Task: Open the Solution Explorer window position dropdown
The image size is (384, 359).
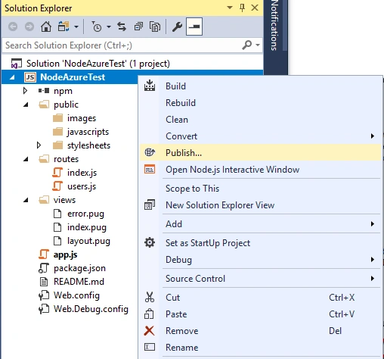Action: coord(230,8)
